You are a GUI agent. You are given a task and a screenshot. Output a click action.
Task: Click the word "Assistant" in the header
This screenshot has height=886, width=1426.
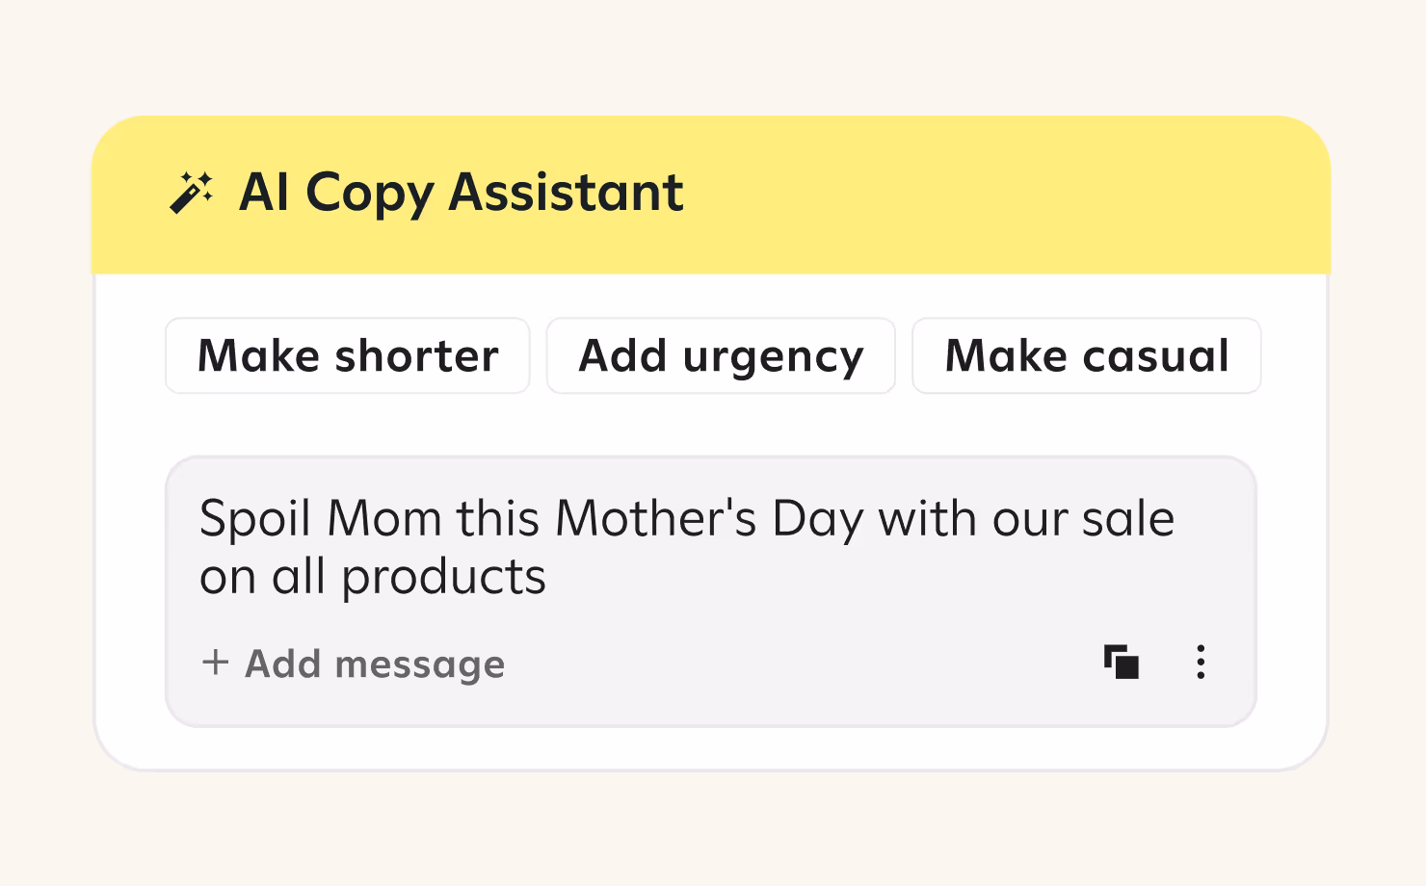point(566,193)
